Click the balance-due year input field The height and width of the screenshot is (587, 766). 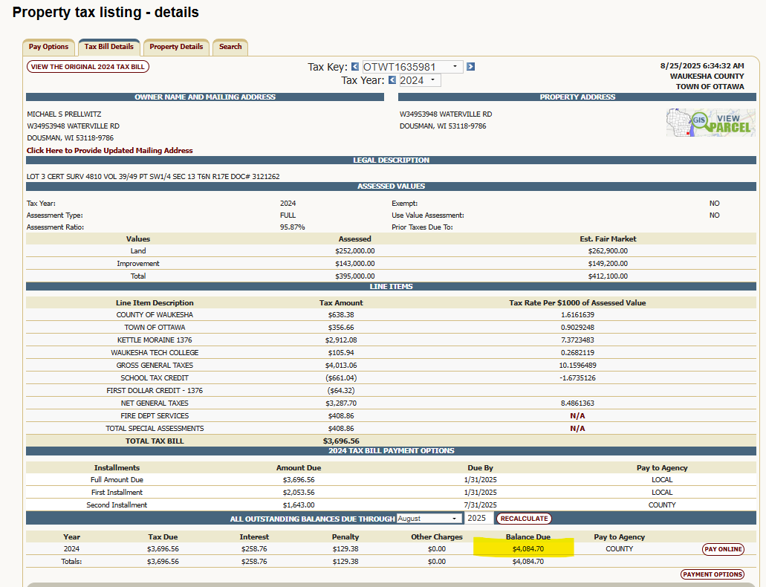(478, 519)
